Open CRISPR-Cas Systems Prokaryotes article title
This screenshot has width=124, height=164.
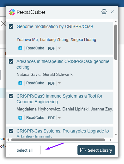(x=63, y=134)
